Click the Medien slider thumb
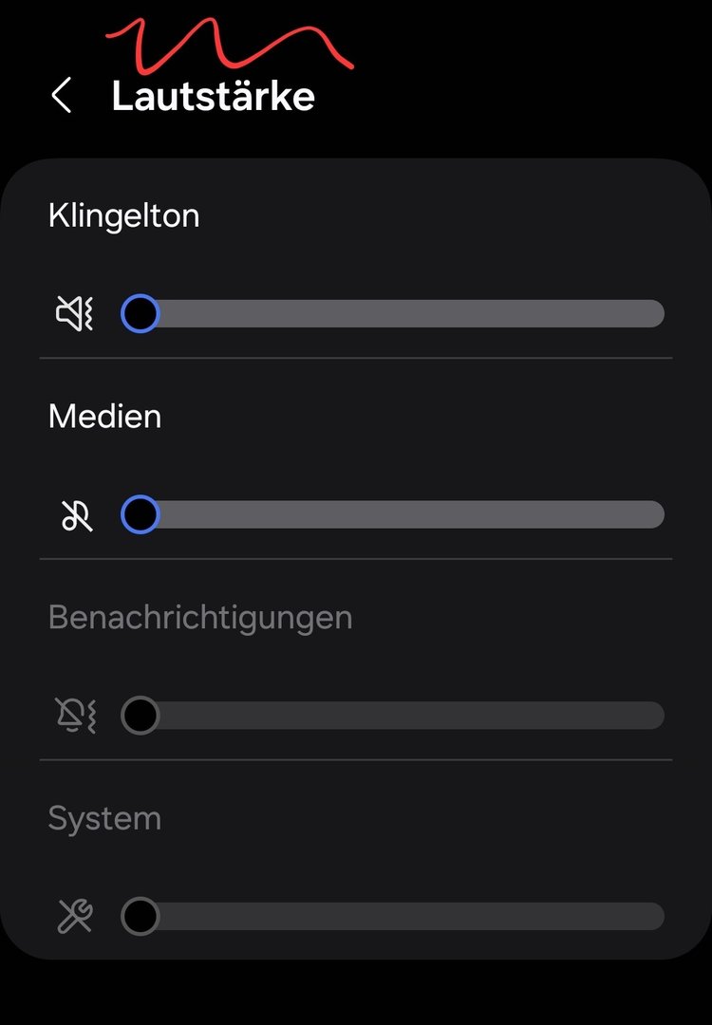The width and height of the screenshot is (712, 1025). click(141, 514)
